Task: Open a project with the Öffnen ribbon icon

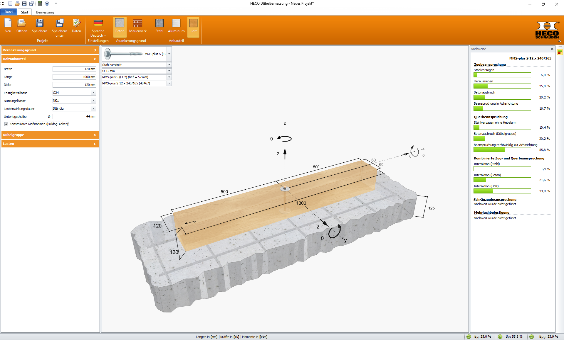Action: tap(22, 26)
